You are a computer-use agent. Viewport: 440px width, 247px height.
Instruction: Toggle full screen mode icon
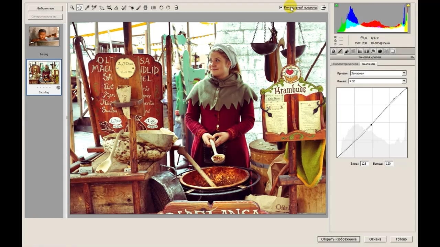click(x=323, y=8)
